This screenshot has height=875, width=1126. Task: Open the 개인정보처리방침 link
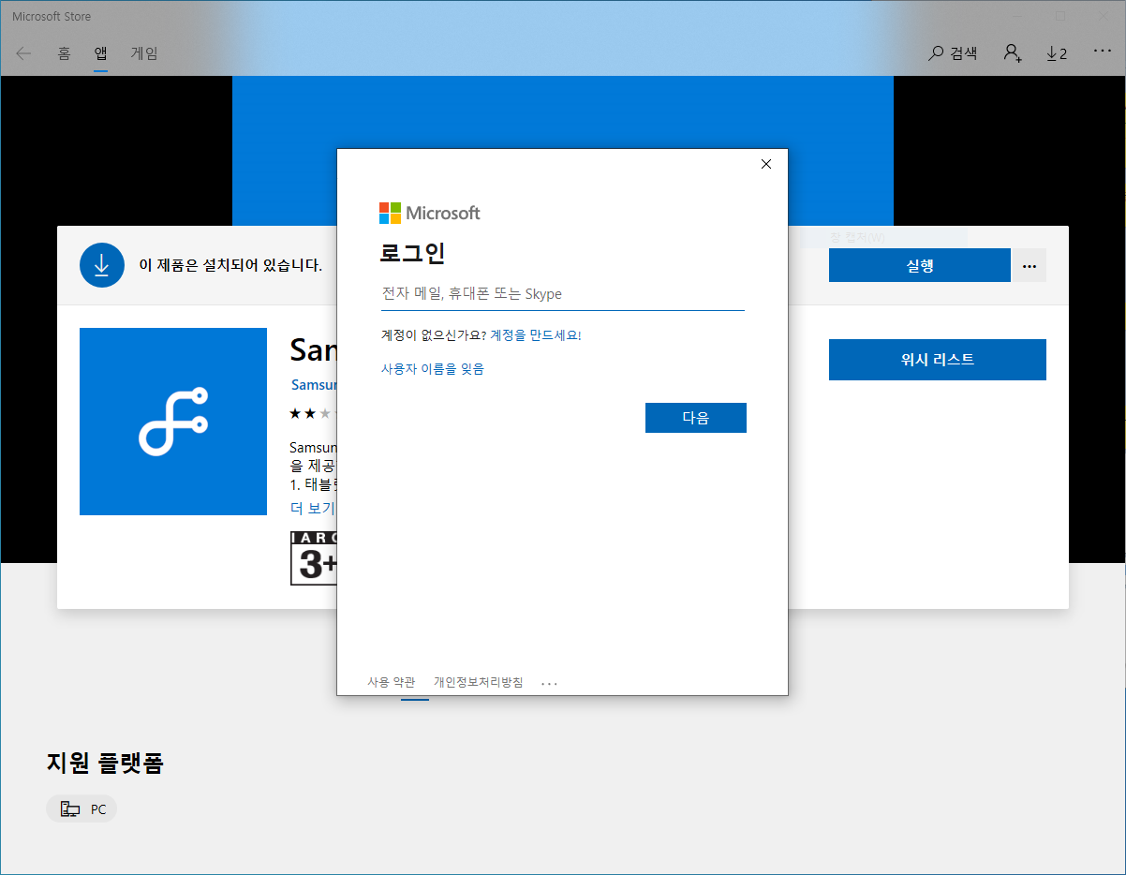point(478,682)
